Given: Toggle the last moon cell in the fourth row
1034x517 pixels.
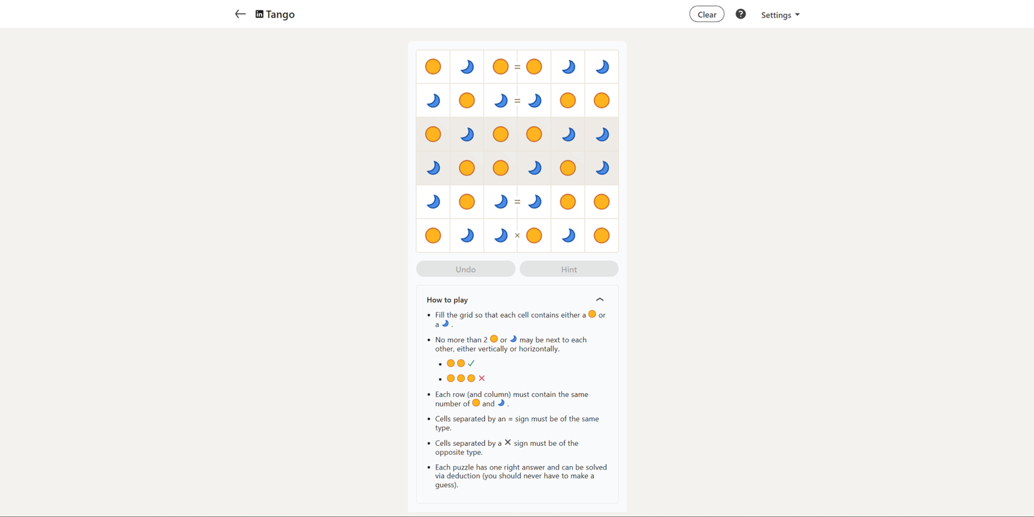Looking at the screenshot, I should pos(602,168).
